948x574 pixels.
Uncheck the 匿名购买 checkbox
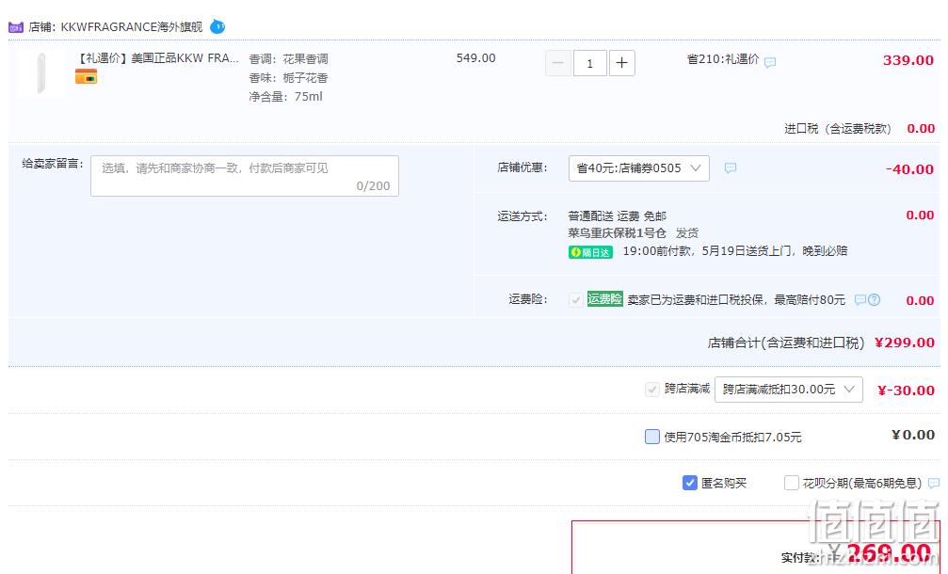[x=690, y=483]
